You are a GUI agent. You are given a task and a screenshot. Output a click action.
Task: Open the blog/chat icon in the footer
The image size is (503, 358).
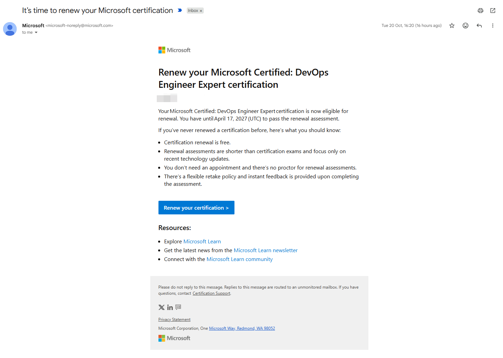178,307
